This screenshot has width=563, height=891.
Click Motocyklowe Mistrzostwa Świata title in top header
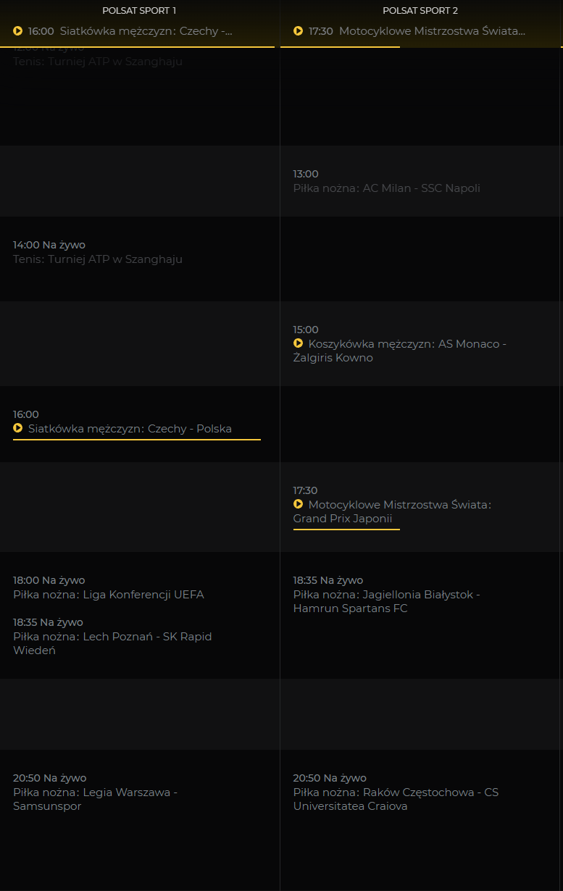432,31
